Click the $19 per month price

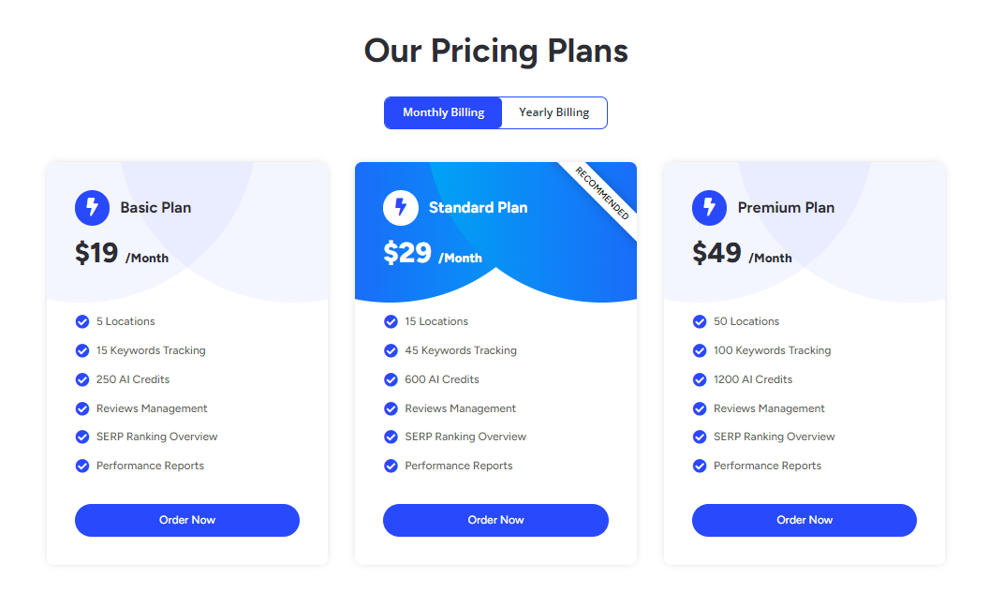tap(122, 254)
